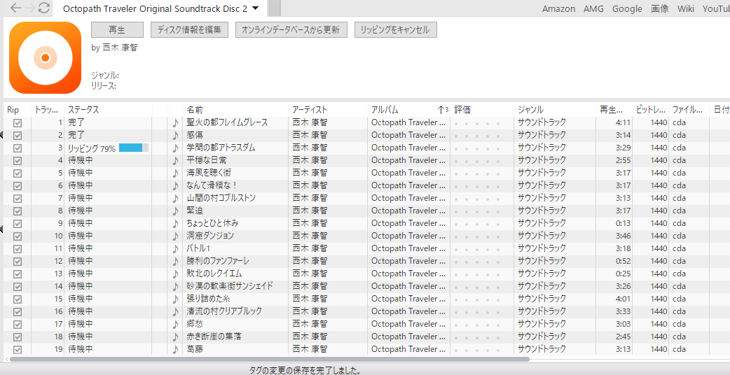Open the Google link

[627, 9]
